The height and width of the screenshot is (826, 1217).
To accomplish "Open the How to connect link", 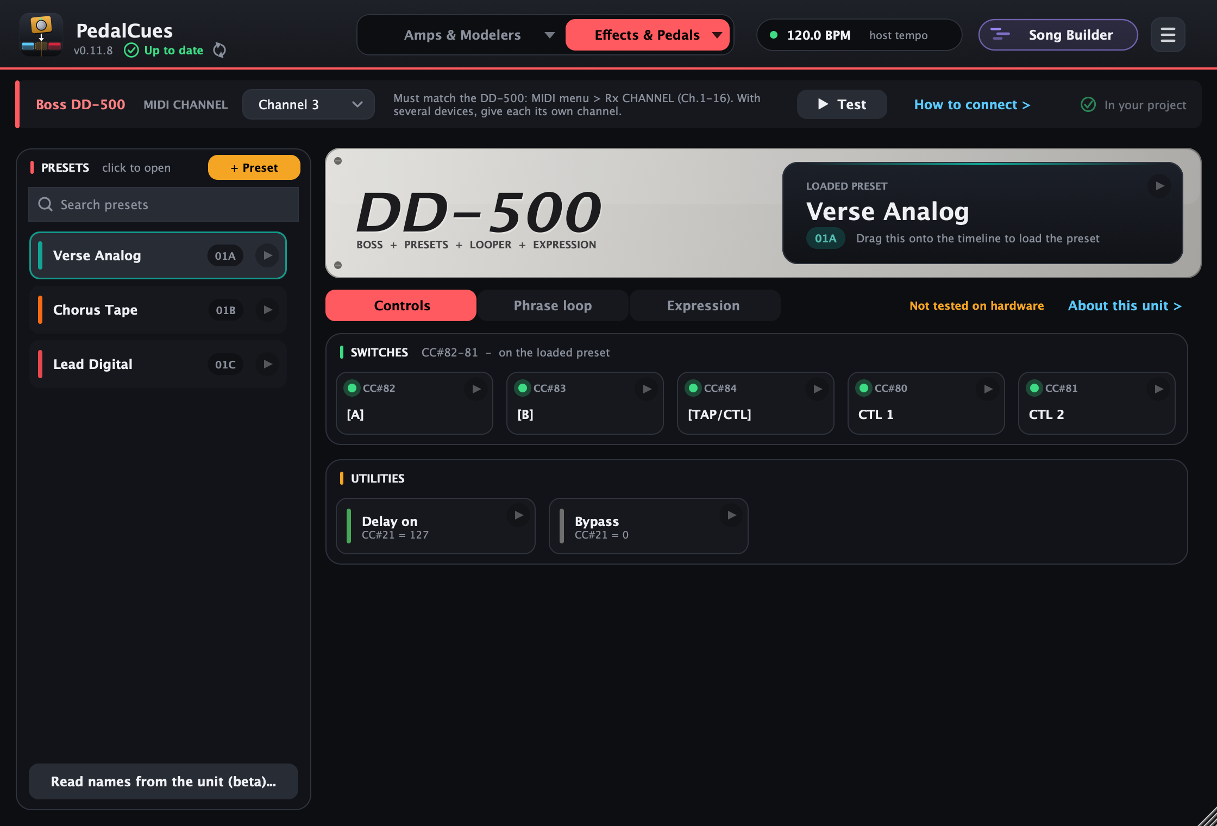I will [972, 104].
